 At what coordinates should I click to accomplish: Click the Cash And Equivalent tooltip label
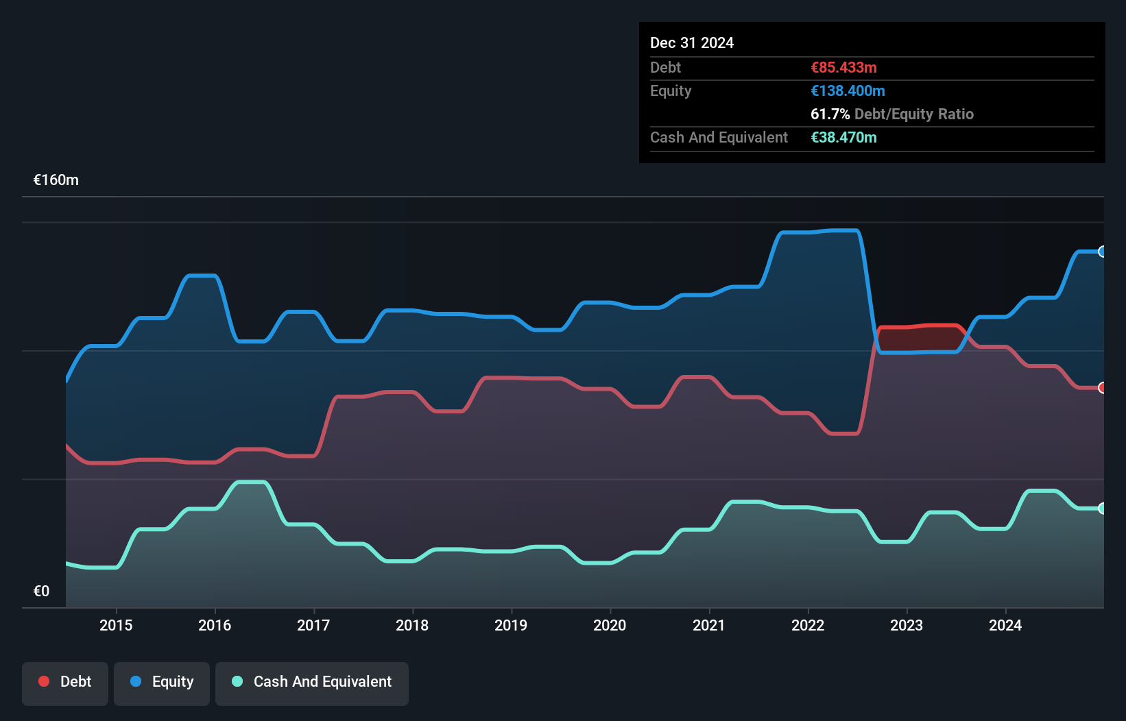pyautogui.click(x=719, y=137)
